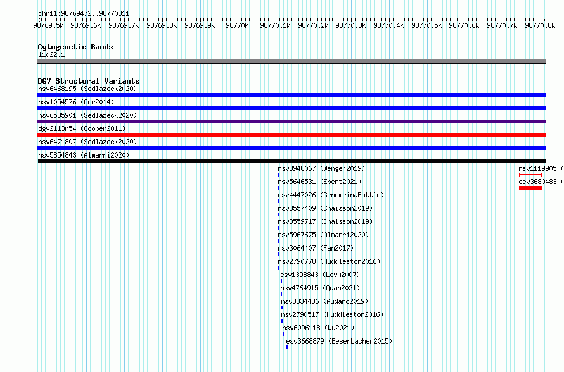This screenshot has height=372, width=564.
Task: Select nsv5967675 (Almarri2020) variant
Action: click(323, 235)
